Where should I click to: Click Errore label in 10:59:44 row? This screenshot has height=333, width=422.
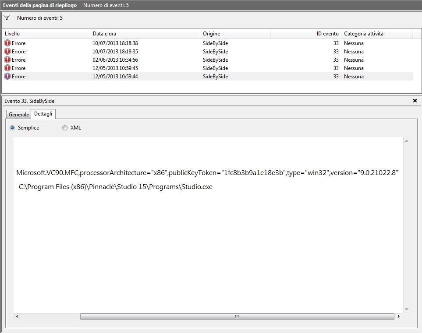(x=18, y=76)
